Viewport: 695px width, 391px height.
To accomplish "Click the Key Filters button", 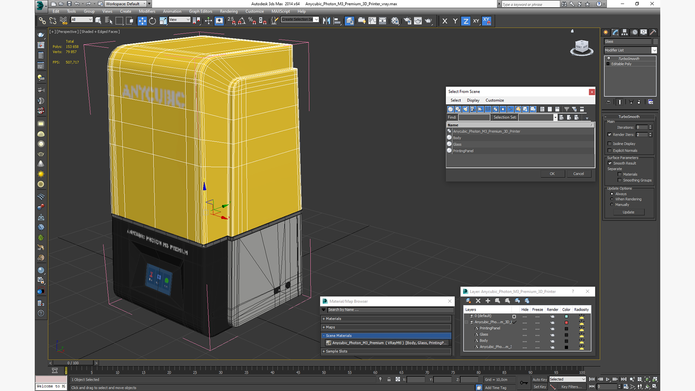I will (x=572, y=387).
